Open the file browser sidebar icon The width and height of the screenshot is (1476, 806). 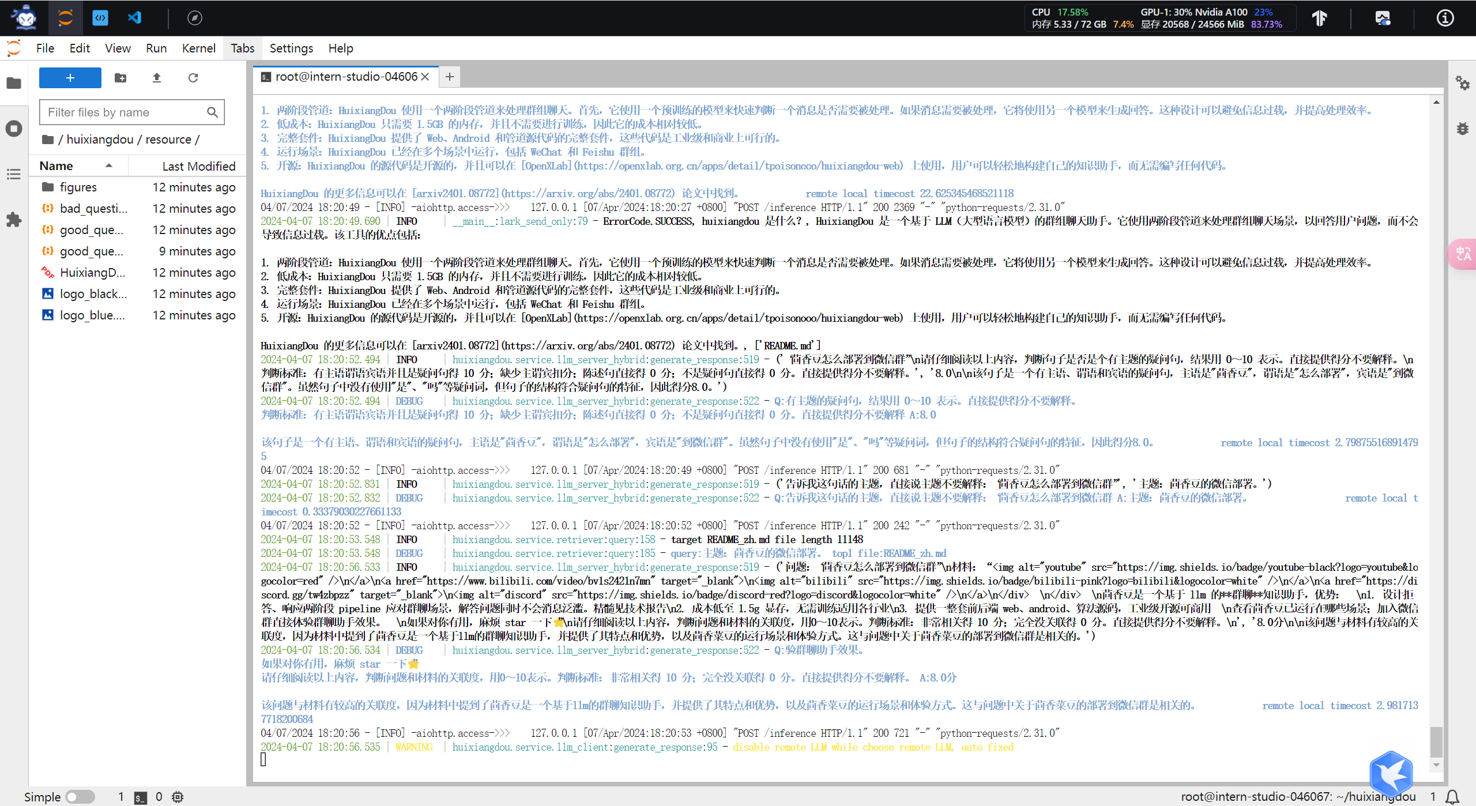click(14, 83)
